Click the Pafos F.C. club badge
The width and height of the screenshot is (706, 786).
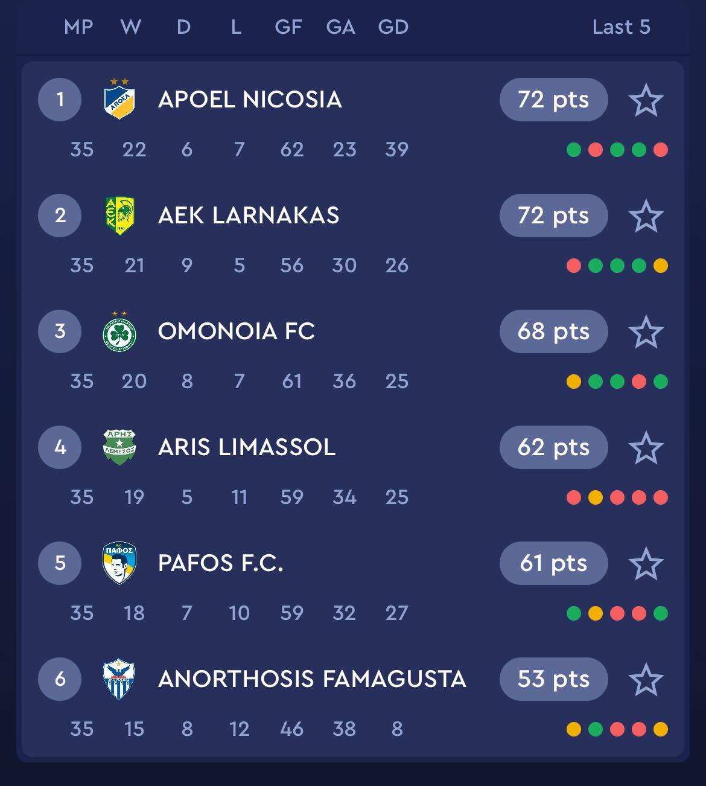coord(119,563)
